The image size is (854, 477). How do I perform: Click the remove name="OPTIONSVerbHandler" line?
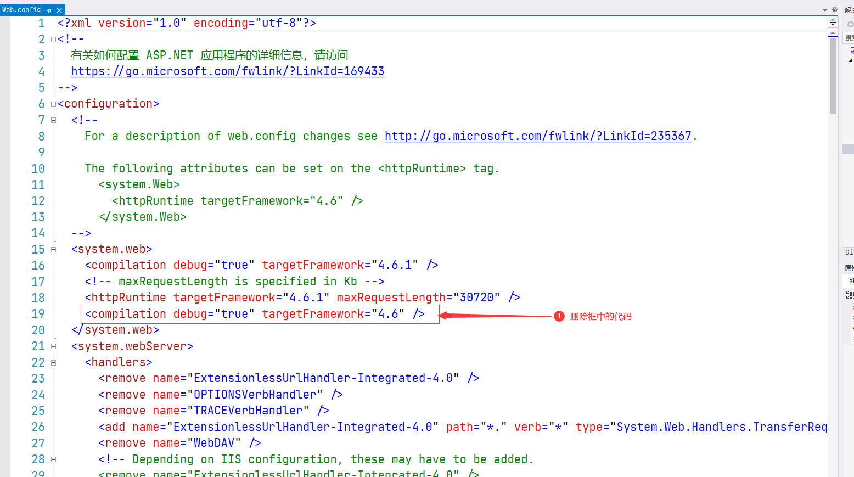[221, 395]
